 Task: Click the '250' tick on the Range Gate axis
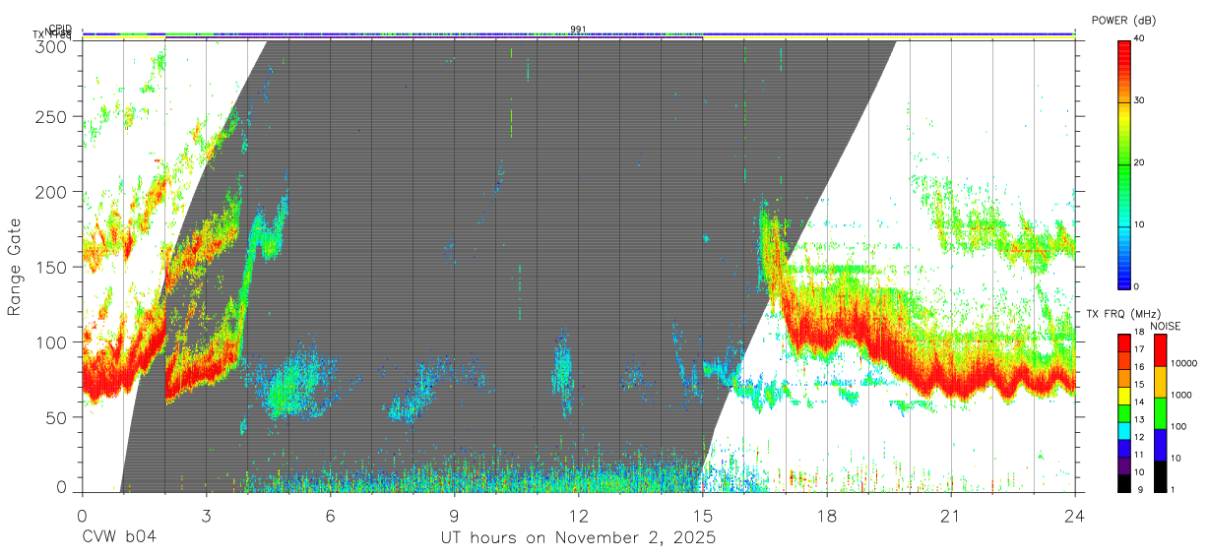pyautogui.click(x=52, y=117)
